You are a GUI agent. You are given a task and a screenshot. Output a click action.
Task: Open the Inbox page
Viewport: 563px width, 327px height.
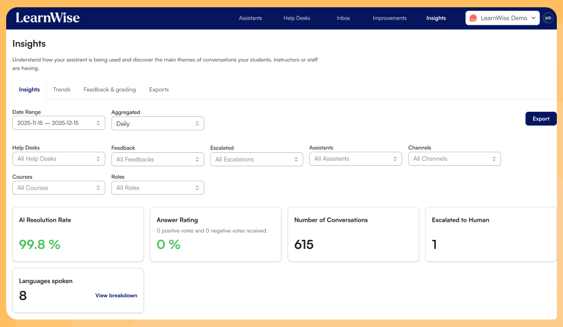343,18
